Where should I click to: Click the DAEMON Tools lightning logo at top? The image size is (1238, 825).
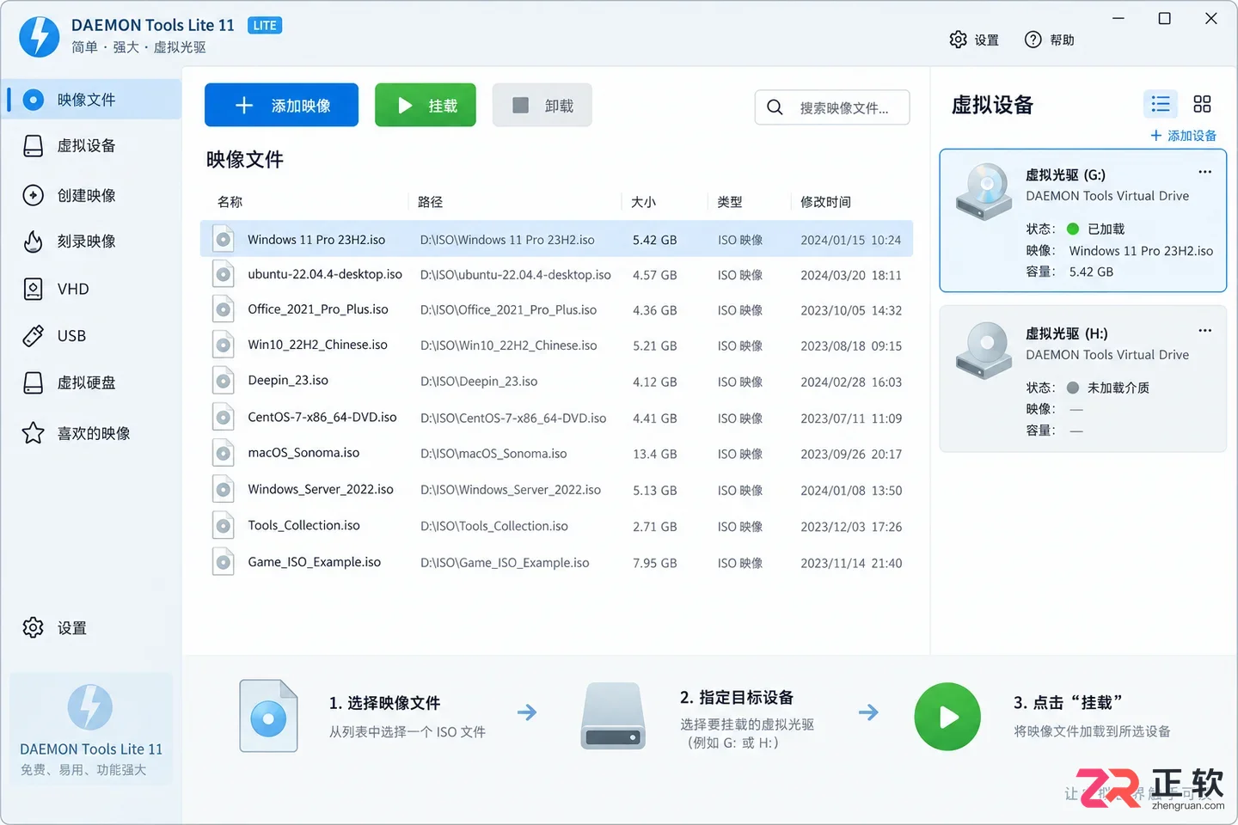pyautogui.click(x=40, y=37)
